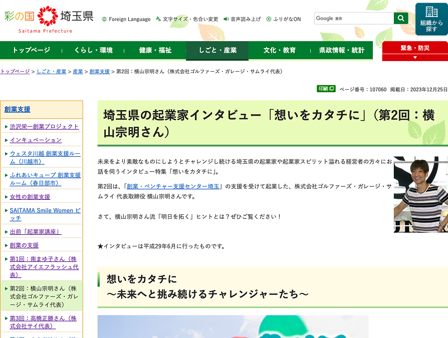Open 創業の支援 sidebar link
This screenshot has width=448, height=338.
pyautogui.click(x=24, y=245)
